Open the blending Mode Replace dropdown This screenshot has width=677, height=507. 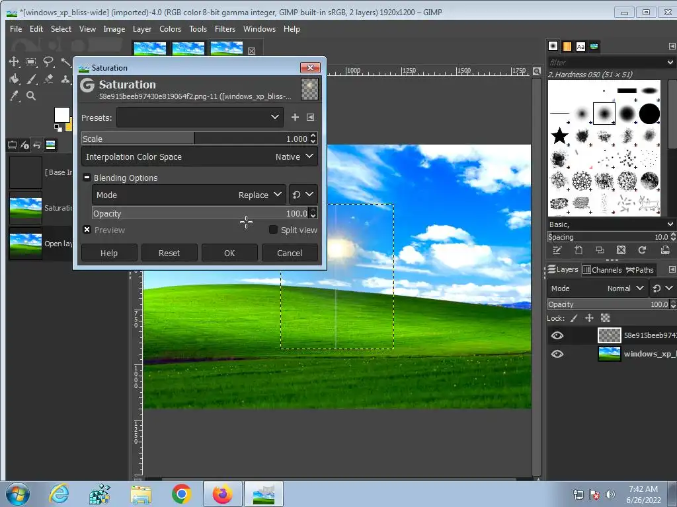[x=188, y=195]
